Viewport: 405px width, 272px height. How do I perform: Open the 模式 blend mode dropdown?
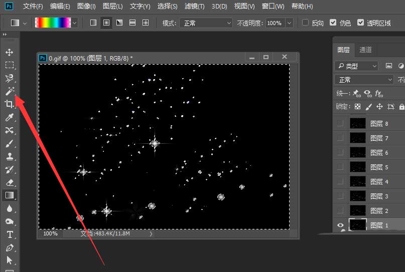coord(206,23)
